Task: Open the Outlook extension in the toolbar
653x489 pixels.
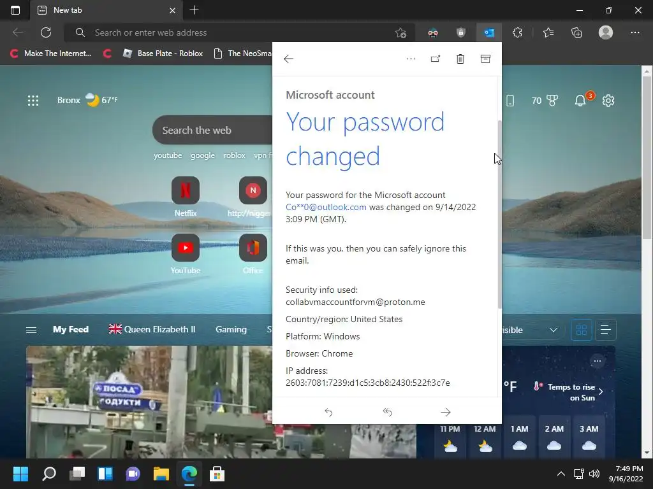Action: pyautogui.click(x=489, y=32)
